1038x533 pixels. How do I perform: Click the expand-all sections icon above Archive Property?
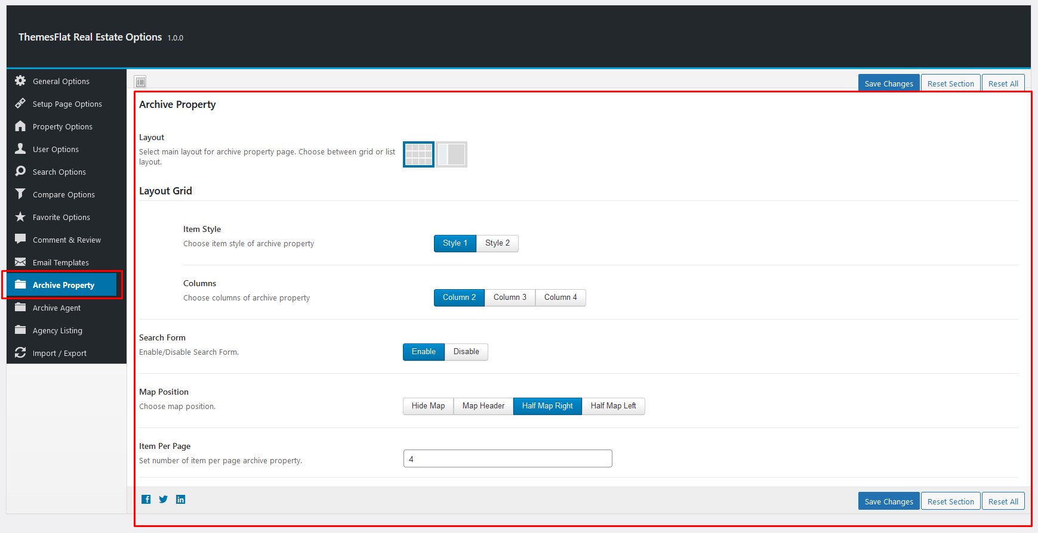(140, 82)
